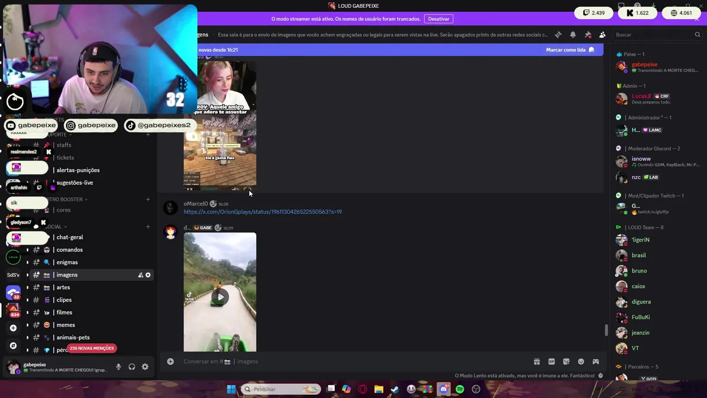Image resolution: width=707 pixels, height=398 pixels.
Task: Open the emoji picker icon
Action: (581, 362)
